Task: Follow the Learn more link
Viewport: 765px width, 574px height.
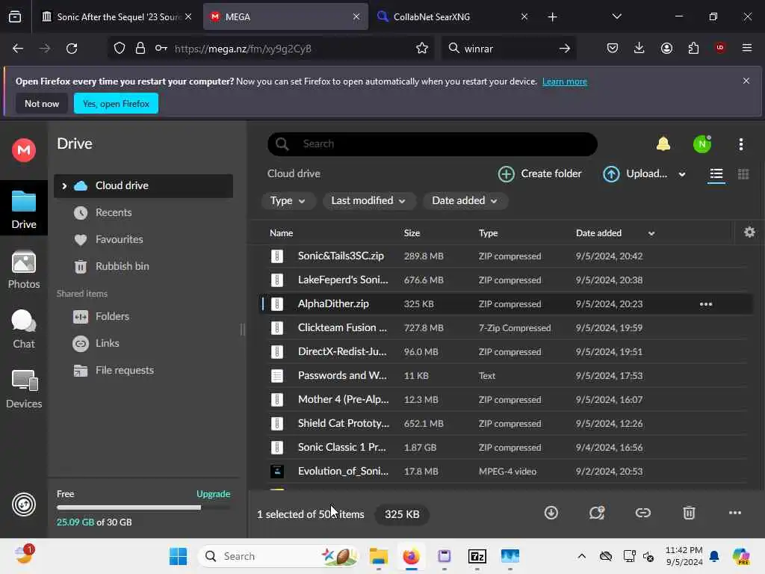Action: (565, 81)
